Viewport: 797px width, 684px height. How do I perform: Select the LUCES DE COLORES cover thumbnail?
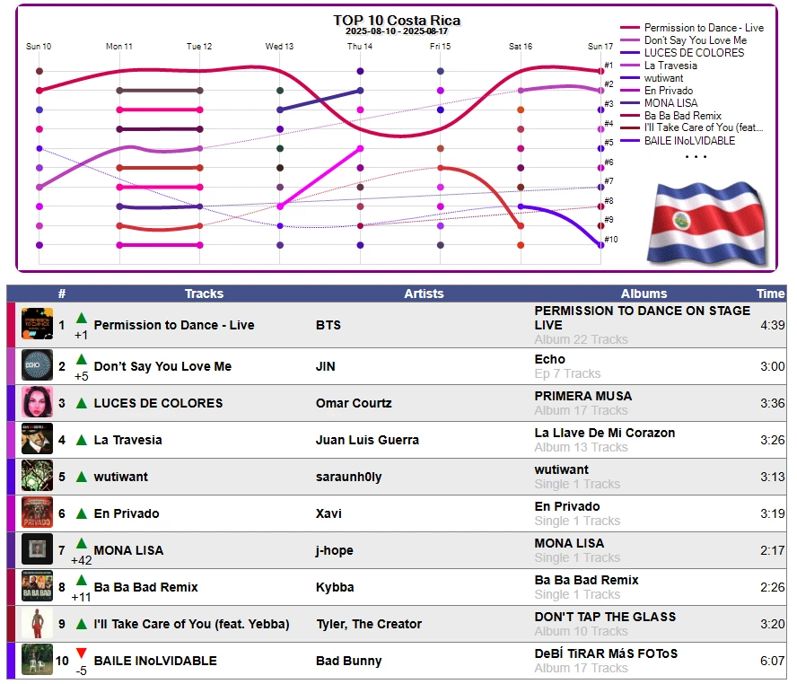click(37, 402)
